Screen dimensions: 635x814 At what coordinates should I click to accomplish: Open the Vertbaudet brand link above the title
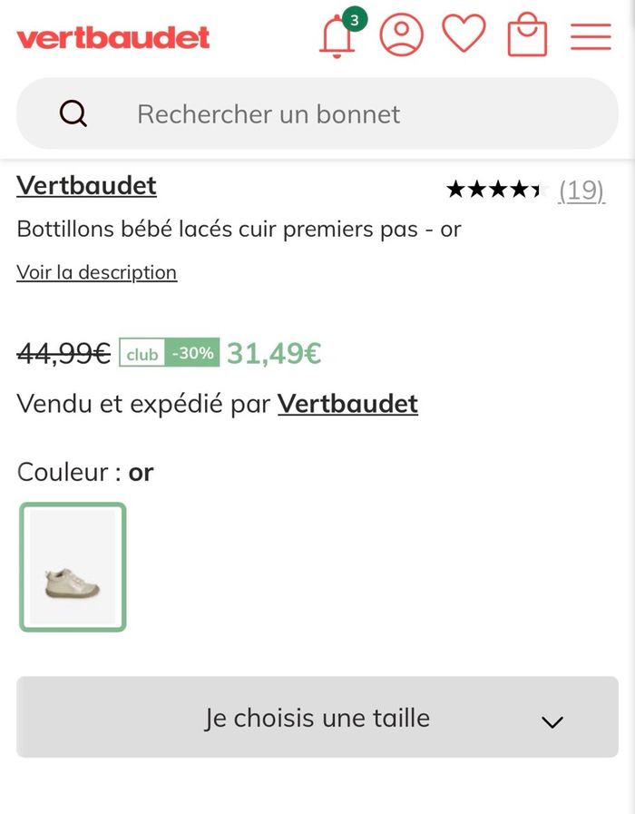tap(86, 186)
